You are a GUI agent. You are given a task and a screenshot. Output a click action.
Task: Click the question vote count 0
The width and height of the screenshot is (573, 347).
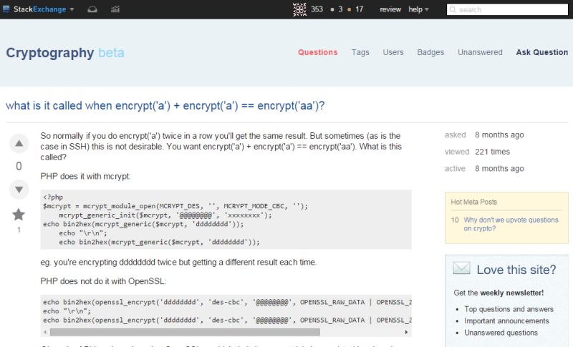click(19, 167)
